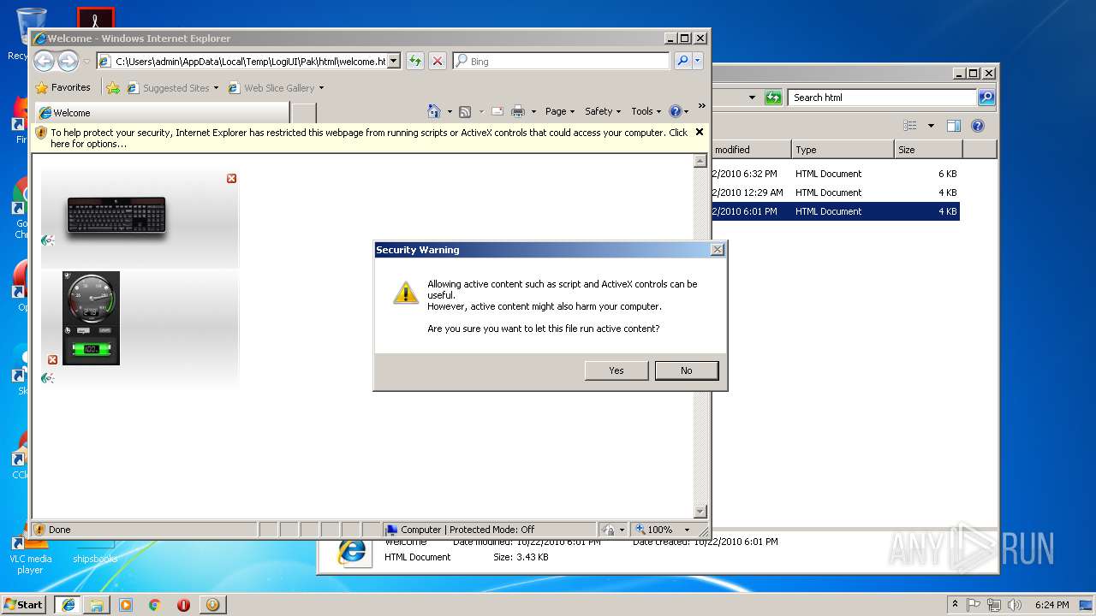The width and height of the screenshot is (1096, 616).
Task: Click IE page scrollbar down arrow
Action: pos(700,512)
